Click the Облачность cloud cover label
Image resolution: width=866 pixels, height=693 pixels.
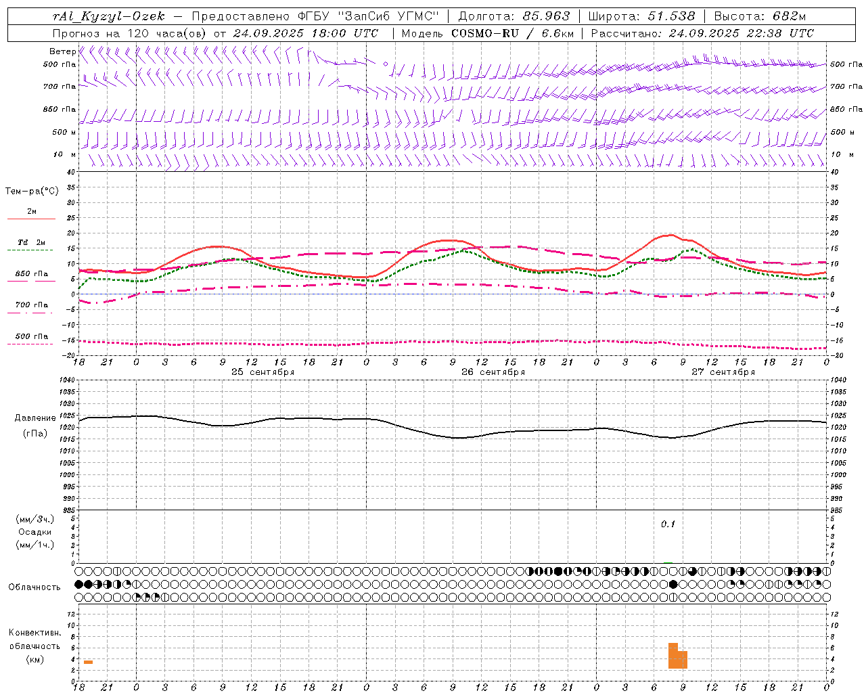click(x=35, y=587)
